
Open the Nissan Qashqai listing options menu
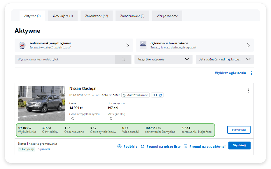click(248, 90)
